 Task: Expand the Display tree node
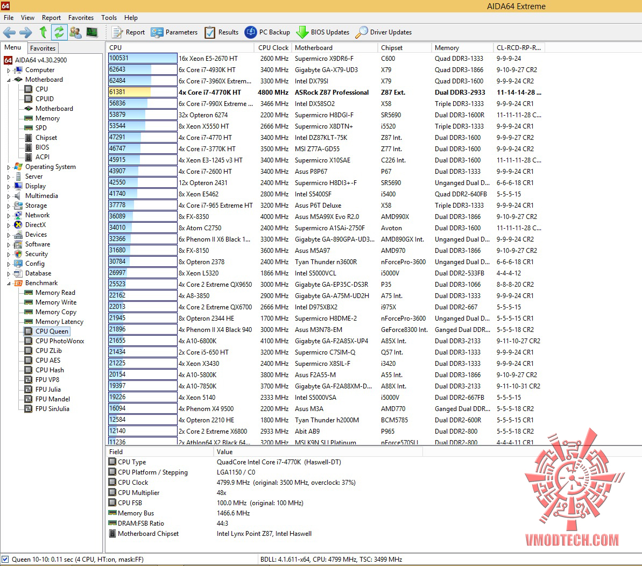pos(9,186)
